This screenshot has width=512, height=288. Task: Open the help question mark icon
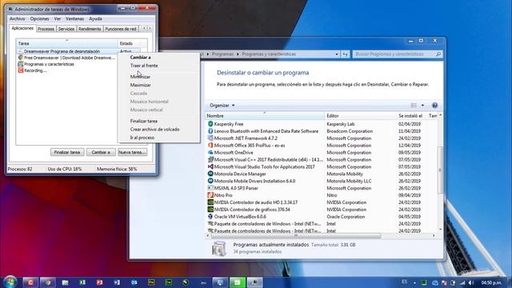434,106
